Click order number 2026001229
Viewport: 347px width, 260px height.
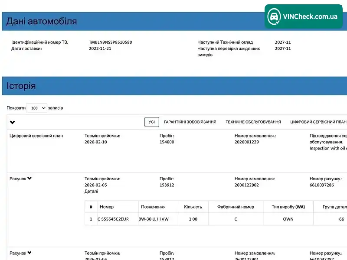tap(246, 142)
